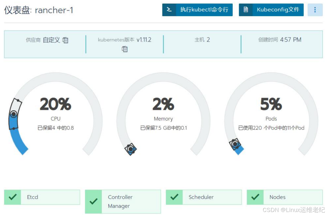This screenshot has height=215, width=326.
Task: Click the 20% CPU value
Action: tap(56, 104)
